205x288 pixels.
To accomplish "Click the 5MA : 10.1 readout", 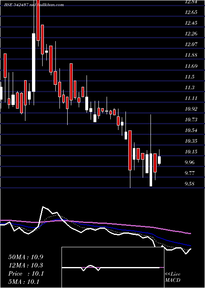I will [x=24, y=282].
